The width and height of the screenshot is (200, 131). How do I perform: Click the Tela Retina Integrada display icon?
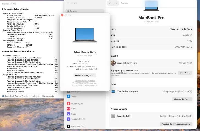coord(113,91)
